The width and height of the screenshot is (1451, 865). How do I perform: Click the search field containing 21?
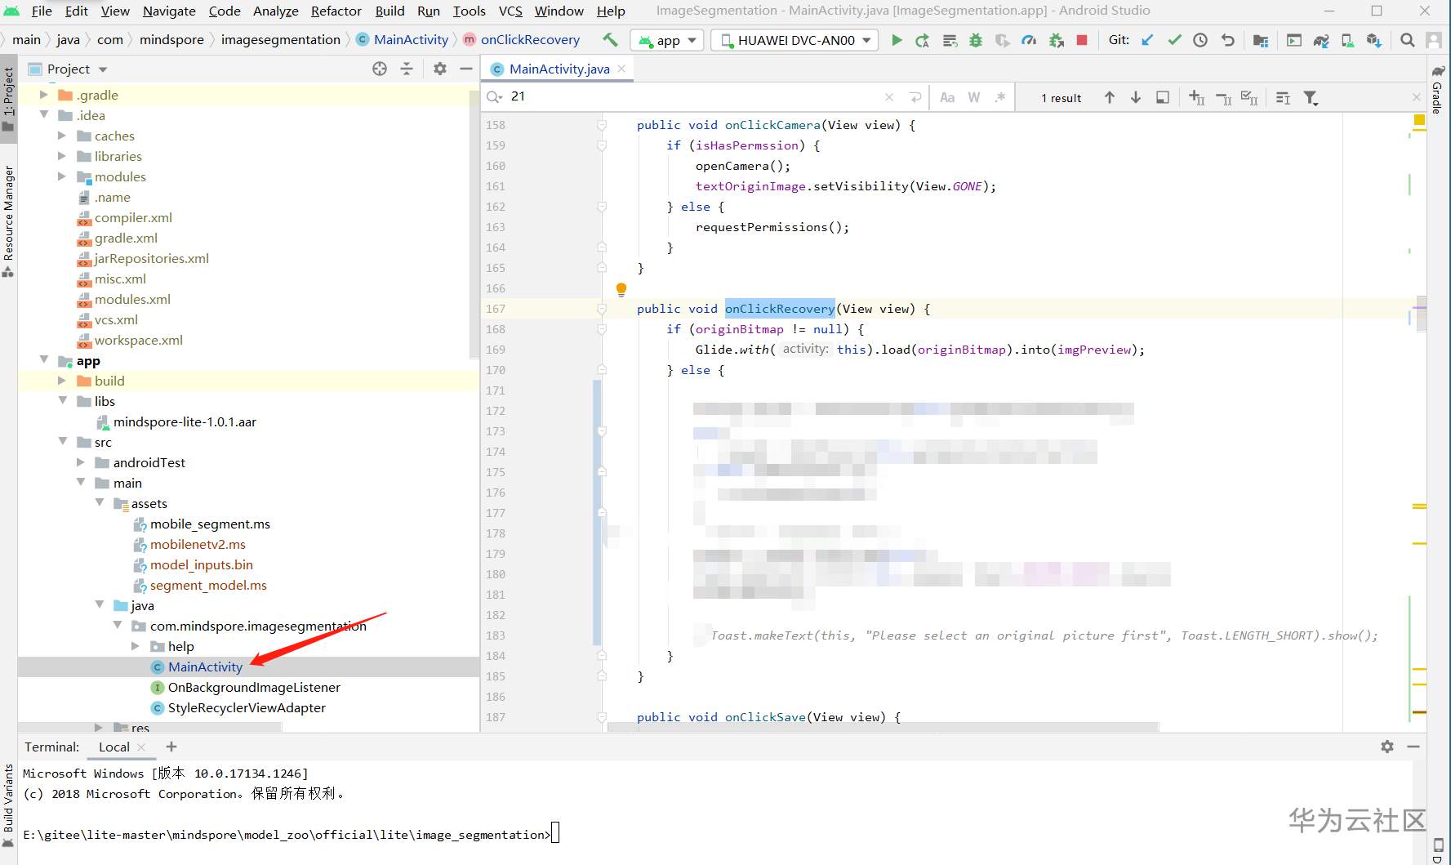(x=694, y=96)
